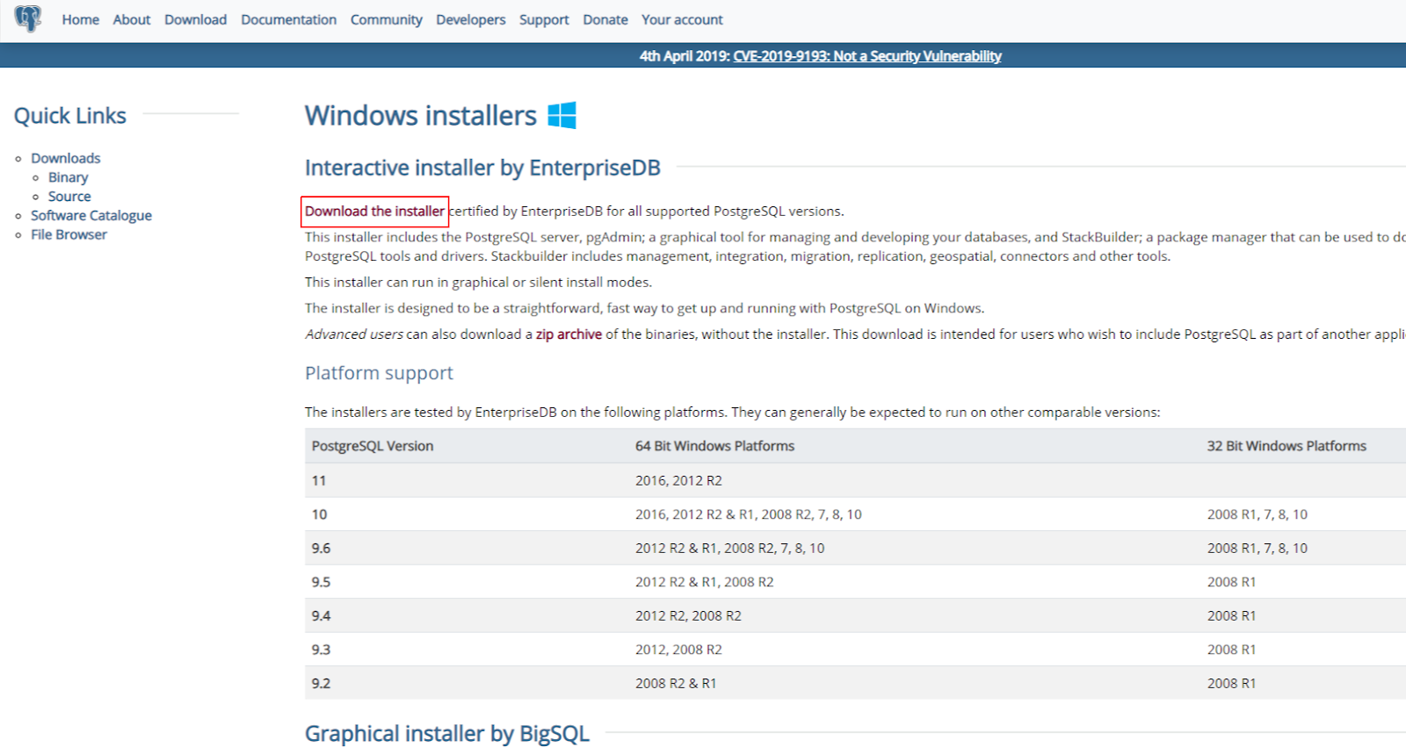Screen dimensions: 1406x747
Task: Open the Donate nav link
Action: pyautogui.click(x=605, y=19)
